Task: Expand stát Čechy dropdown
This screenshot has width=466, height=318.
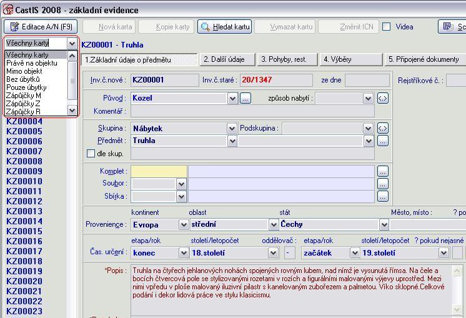Action: click(384, 225)
